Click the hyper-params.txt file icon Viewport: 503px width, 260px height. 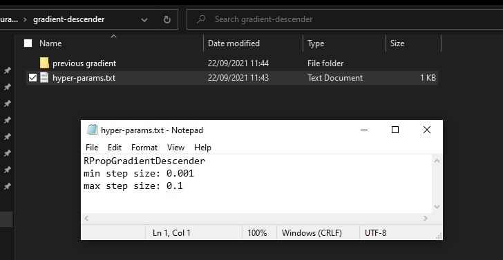44,78
